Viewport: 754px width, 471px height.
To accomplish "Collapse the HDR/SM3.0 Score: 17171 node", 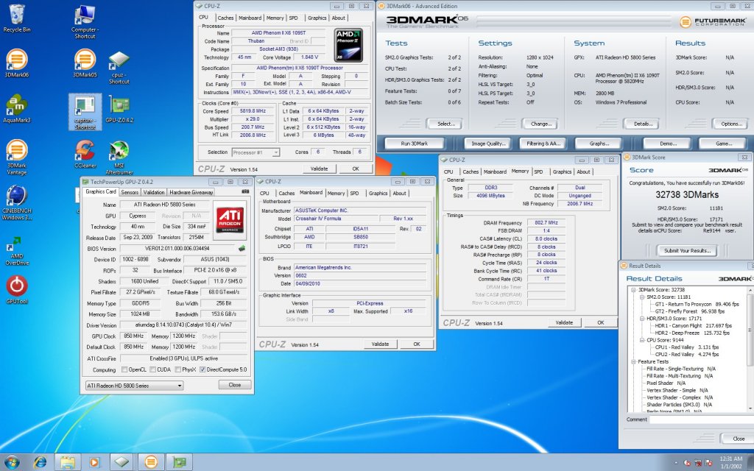I will [x=642, y=319].
